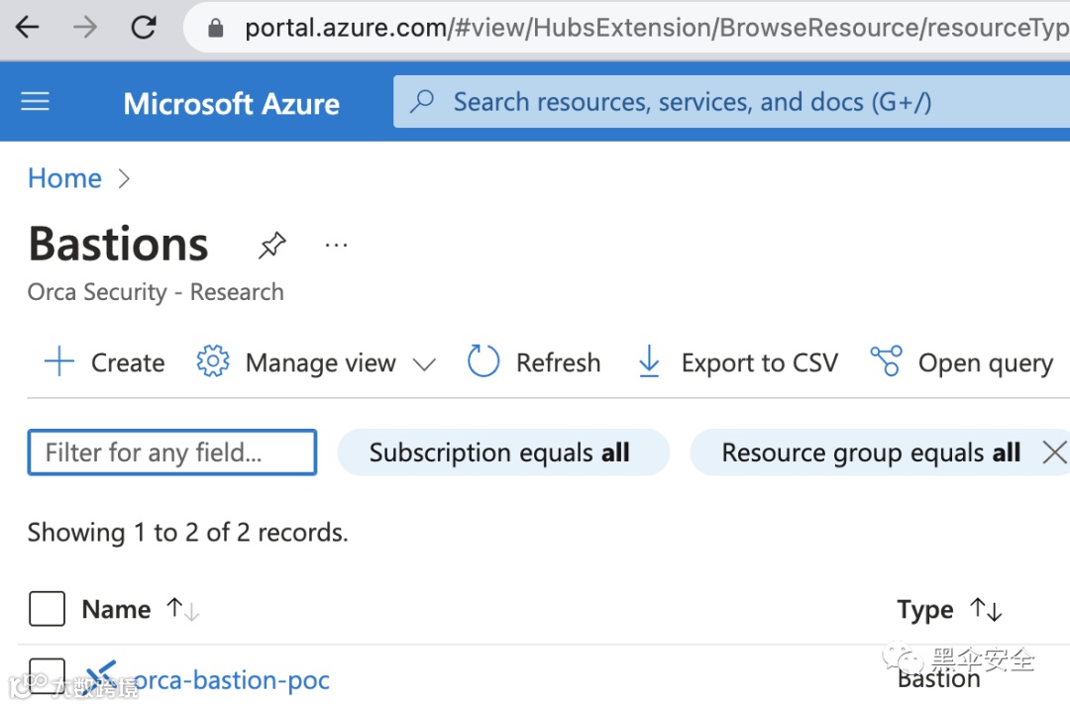Image resolution: width=1070 pixels, height=707 pixels.
Task: Click the Refresh circular arrow icon
Action: click(x=483, y=362)
